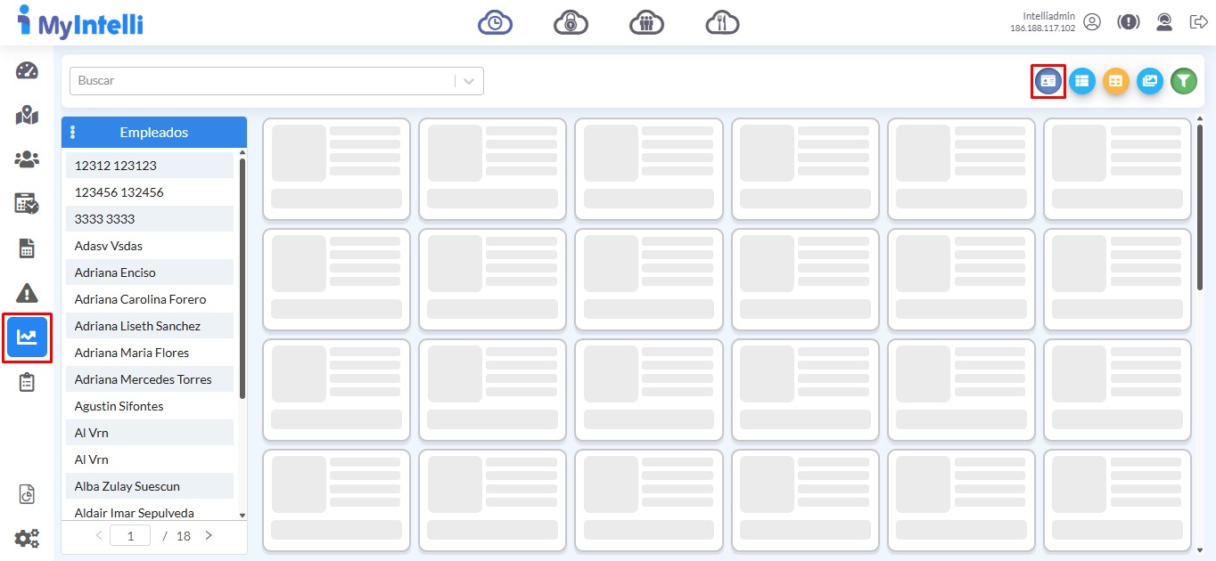The height and width of the screenshot is (561, 1216).
Task: Open the cloud fork-and-knife dining module
Action: (722, 22)
